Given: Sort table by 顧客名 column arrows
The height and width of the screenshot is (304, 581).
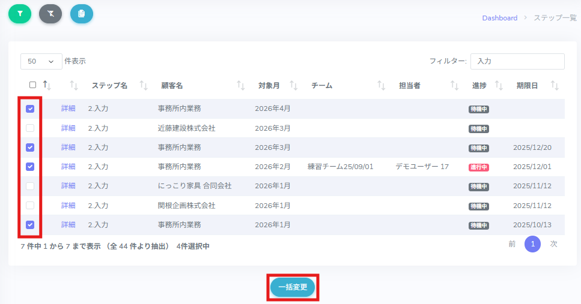Looking at the screenshot, I should [241, 86].
